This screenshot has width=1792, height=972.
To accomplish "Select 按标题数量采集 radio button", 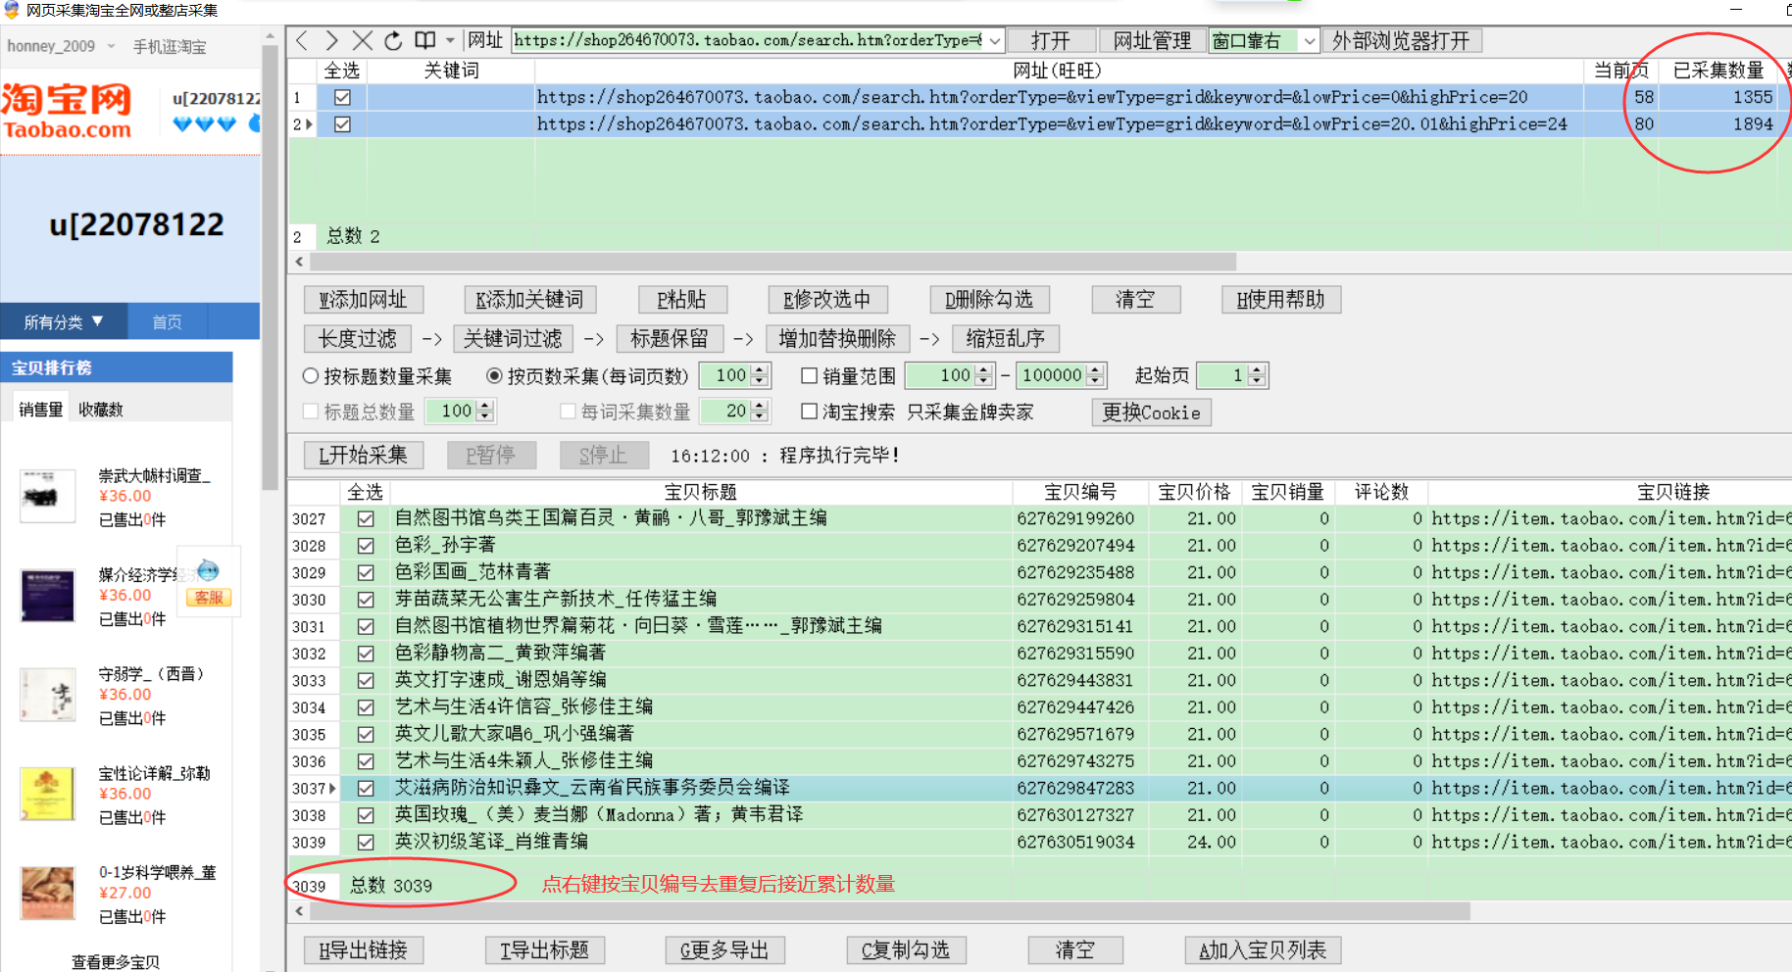I will 311,375.
